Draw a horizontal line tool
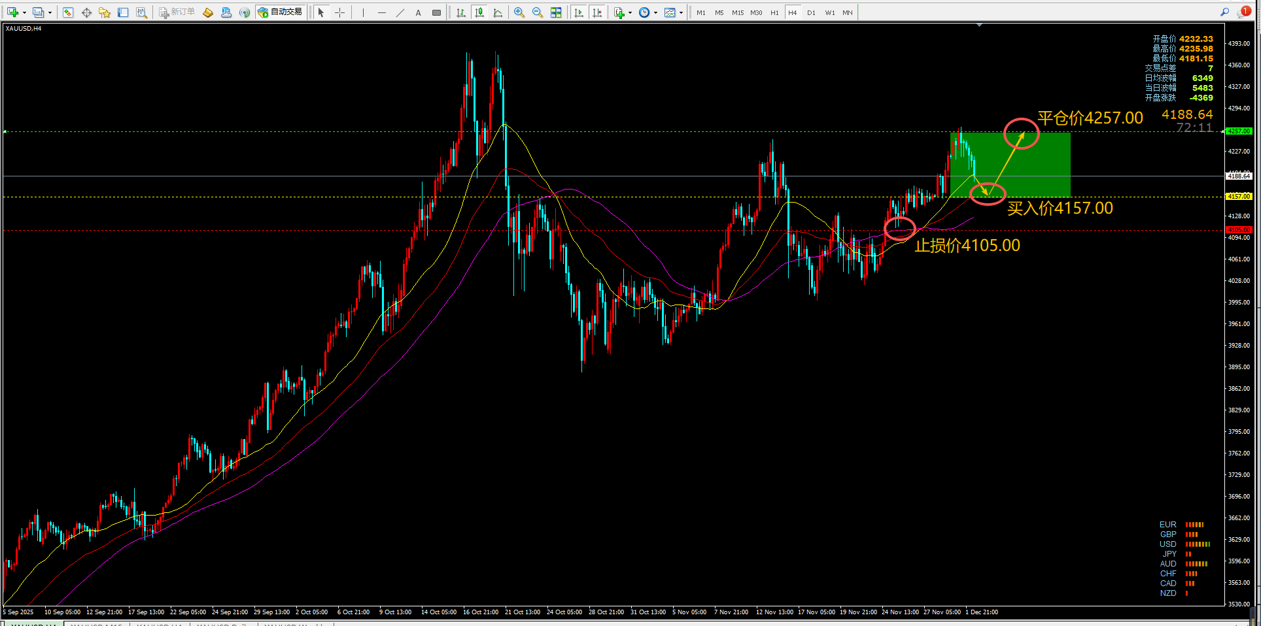Image resolution: width=1261 pixels, height=626 pixels. 382,12
